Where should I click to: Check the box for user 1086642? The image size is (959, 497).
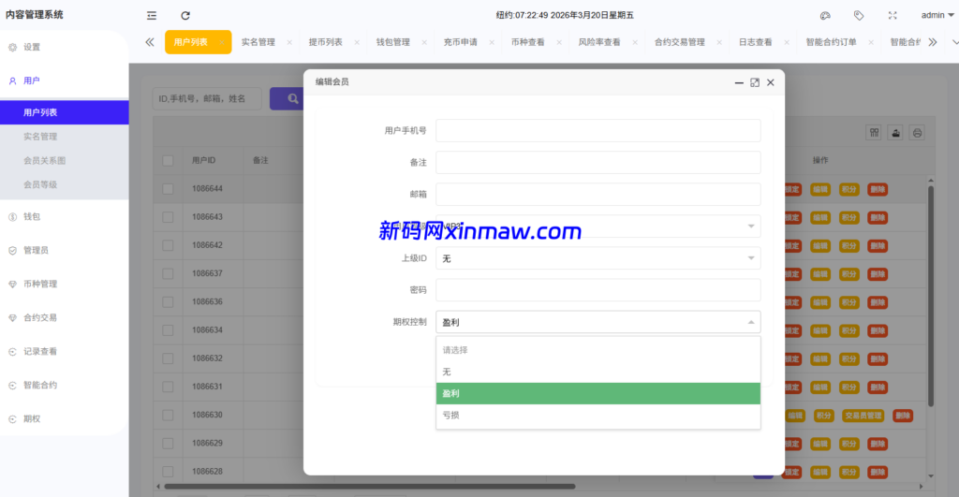pyautogui.click(x=168, y=245)
